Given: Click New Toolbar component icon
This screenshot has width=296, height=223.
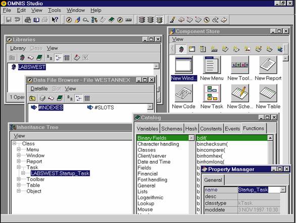Looking at the screenshot, I should (240, 65).
